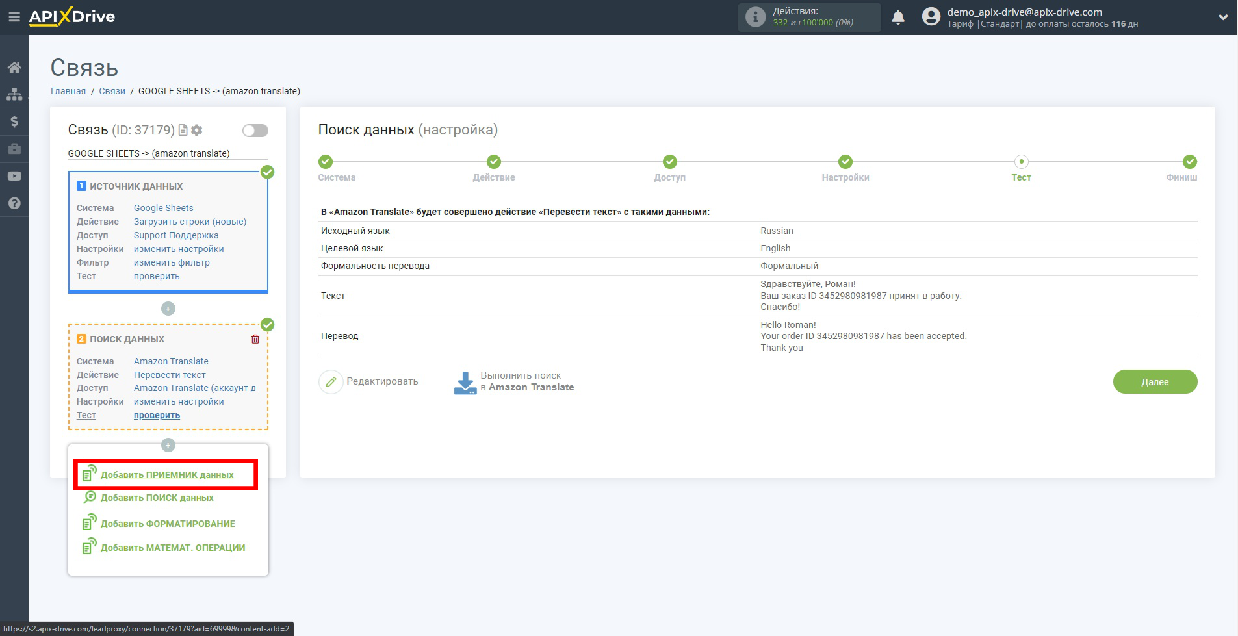Click the Russian source language value
This screenshot has height=636, width=1238.
point(777,231)
